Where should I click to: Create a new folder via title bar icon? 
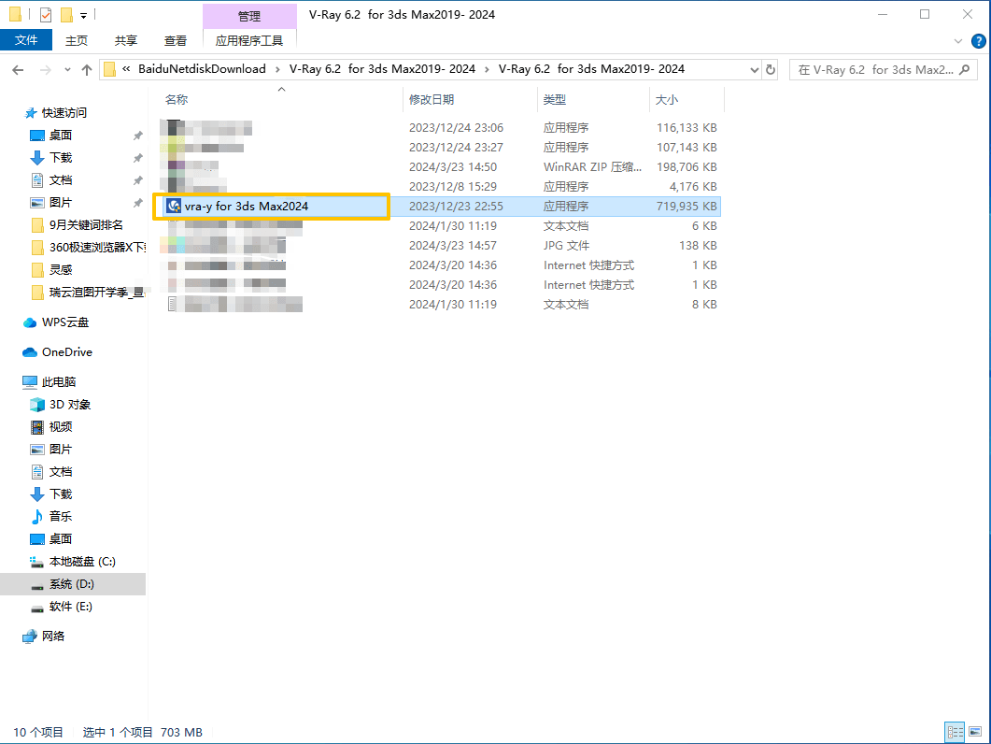(66, 14)
